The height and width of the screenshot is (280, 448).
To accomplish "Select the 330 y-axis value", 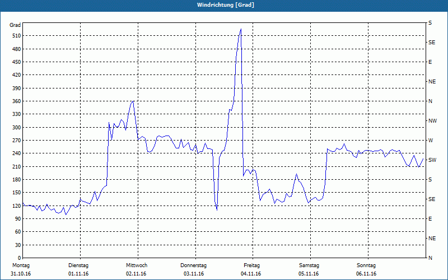I will pos(17,114).
